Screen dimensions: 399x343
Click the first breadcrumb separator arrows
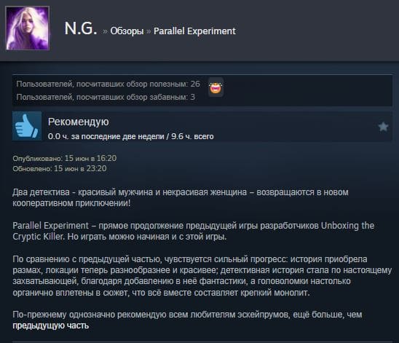pos(105,31)
